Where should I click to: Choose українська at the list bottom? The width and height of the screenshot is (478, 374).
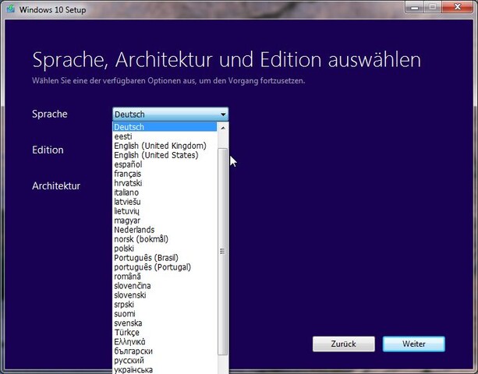pyautogui.click(x=165, y=370)
